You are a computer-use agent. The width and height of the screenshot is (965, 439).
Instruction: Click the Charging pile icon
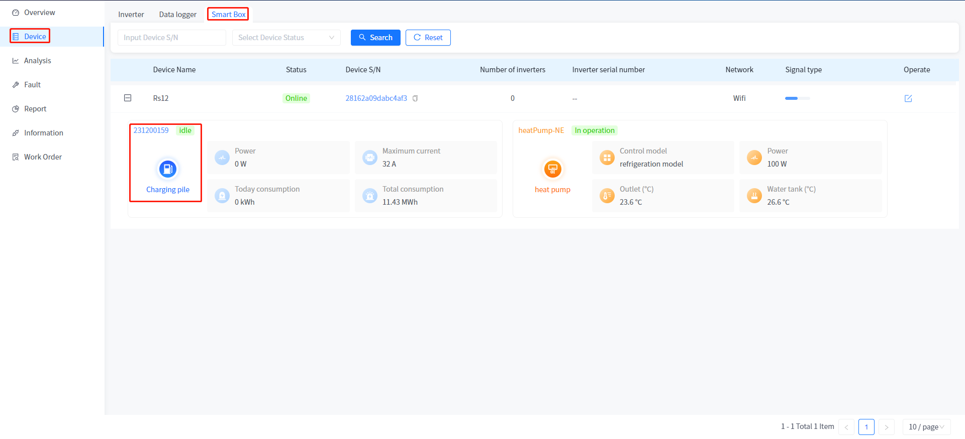click(x=168, y=169)
